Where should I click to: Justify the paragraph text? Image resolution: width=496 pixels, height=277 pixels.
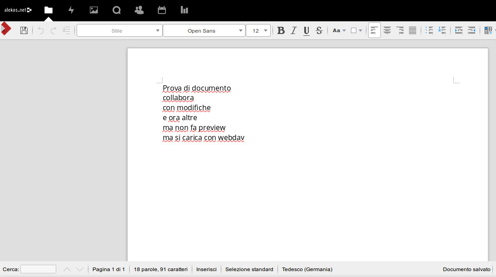click(413, 30)
